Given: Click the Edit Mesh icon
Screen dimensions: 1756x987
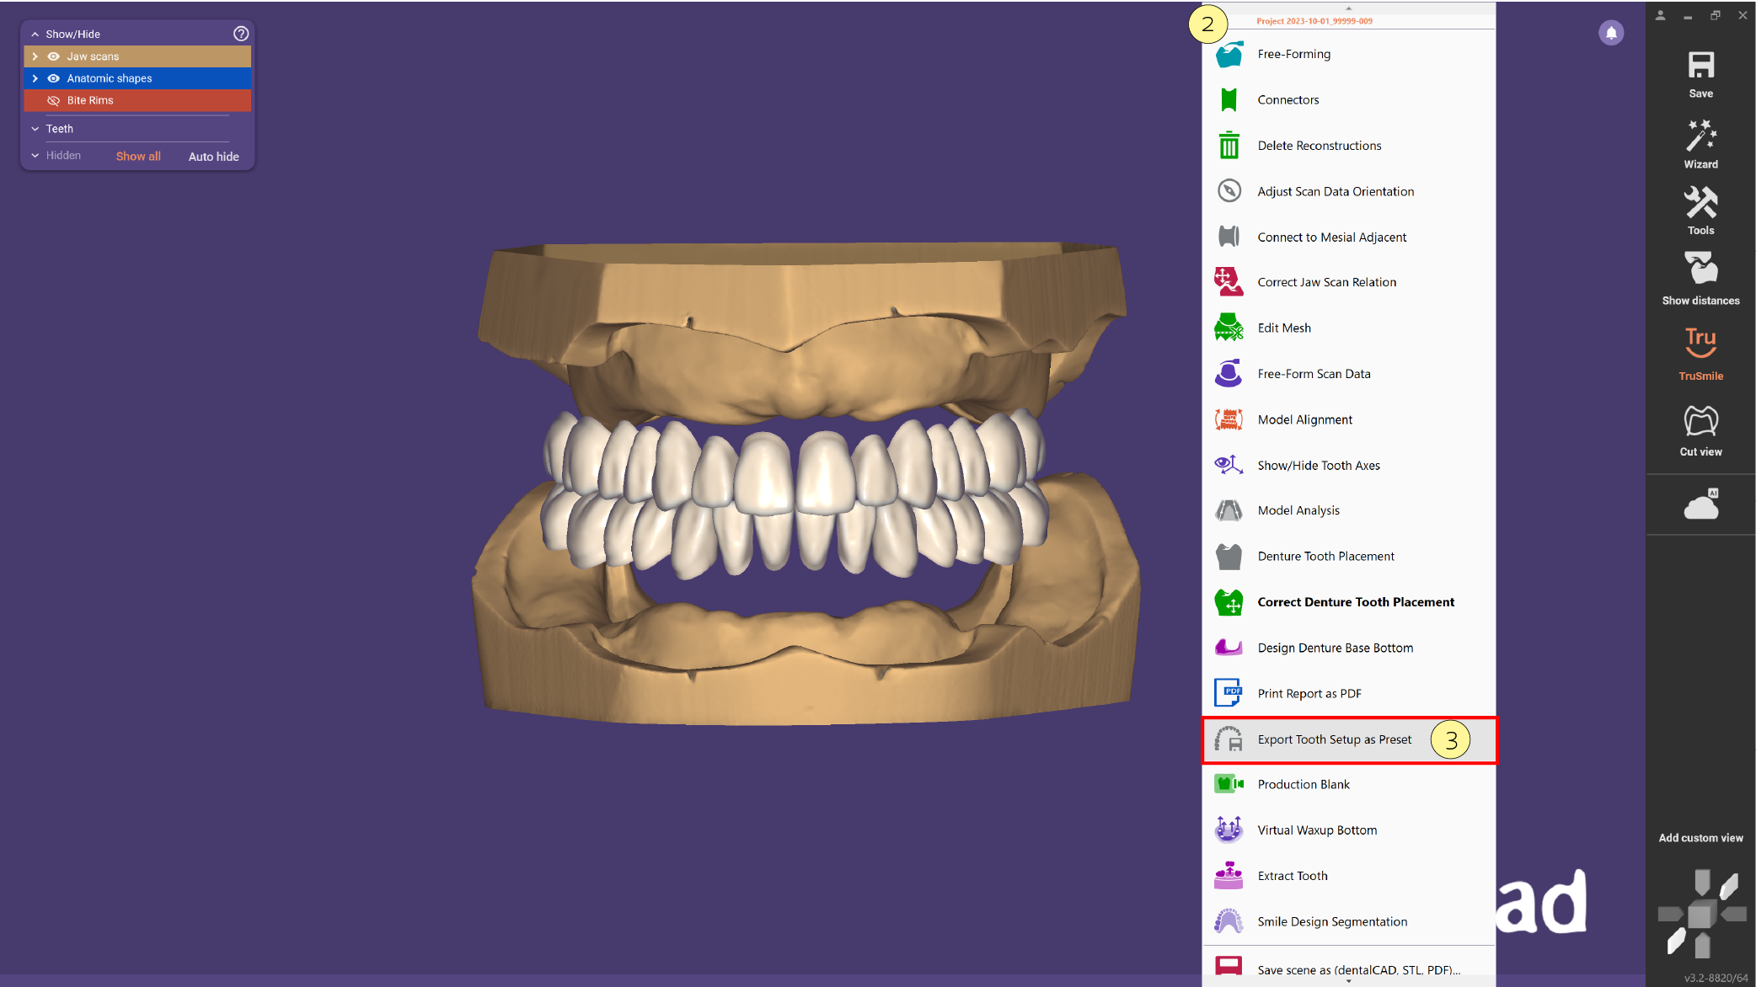Looking at the screenshot, I should (1229, 328).
